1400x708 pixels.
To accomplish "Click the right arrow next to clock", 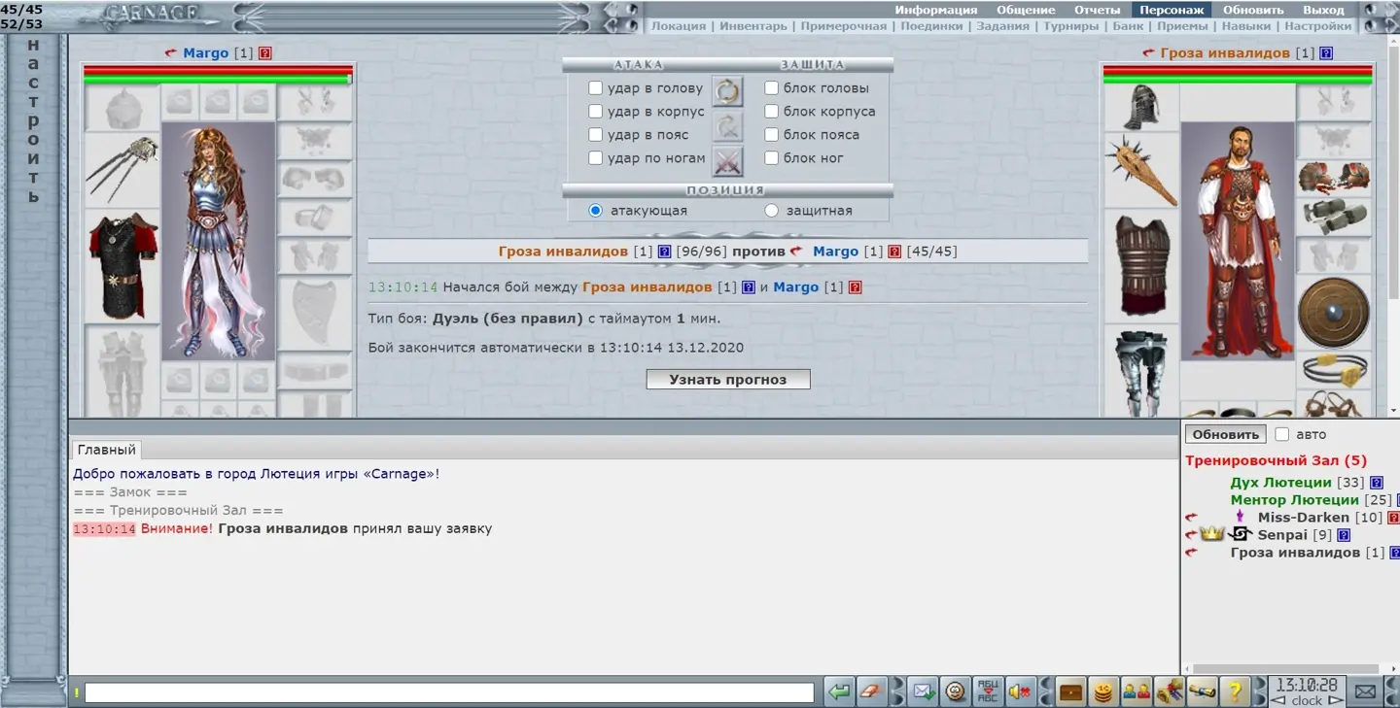I will (1336, 700).
